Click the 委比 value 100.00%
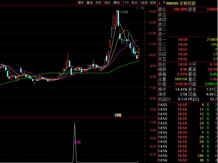Image resolution: width=218 pixels, height=163 pixels. 180,9
